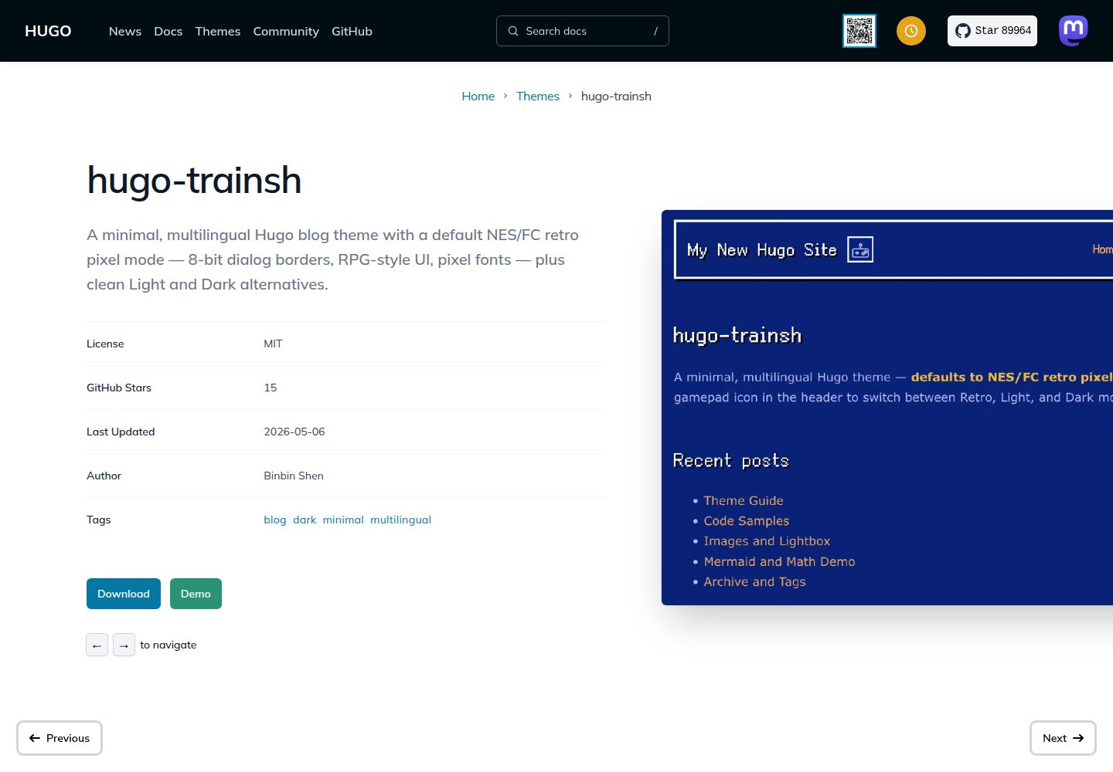The width and height of the screenshot is (1113, 772).
Task: Click the HUGO logo
Action: tap(48, 31)
